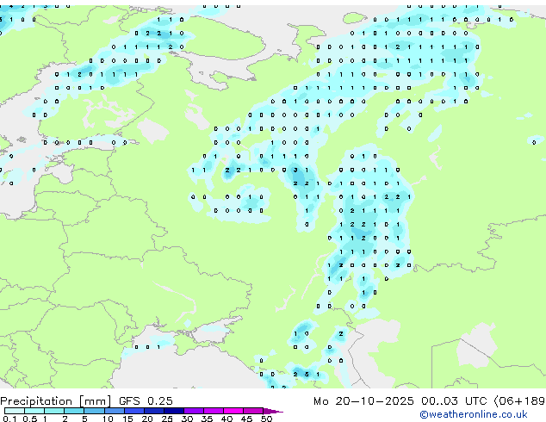Image resolution: width=546 pixels, height=422 pixels.
Task: Select the 5–10 mm legend color swatch
Action: coord(94,411)
